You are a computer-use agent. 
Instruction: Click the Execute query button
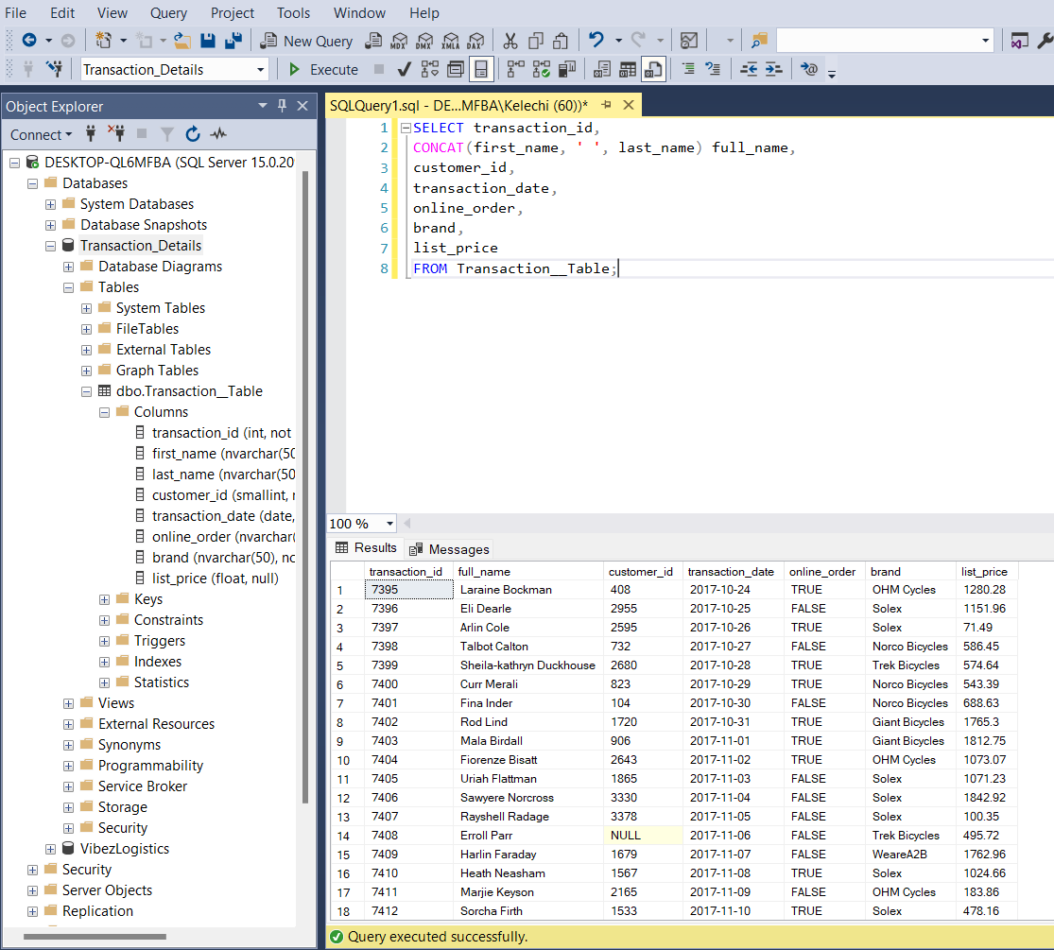[x=323, y=69]
